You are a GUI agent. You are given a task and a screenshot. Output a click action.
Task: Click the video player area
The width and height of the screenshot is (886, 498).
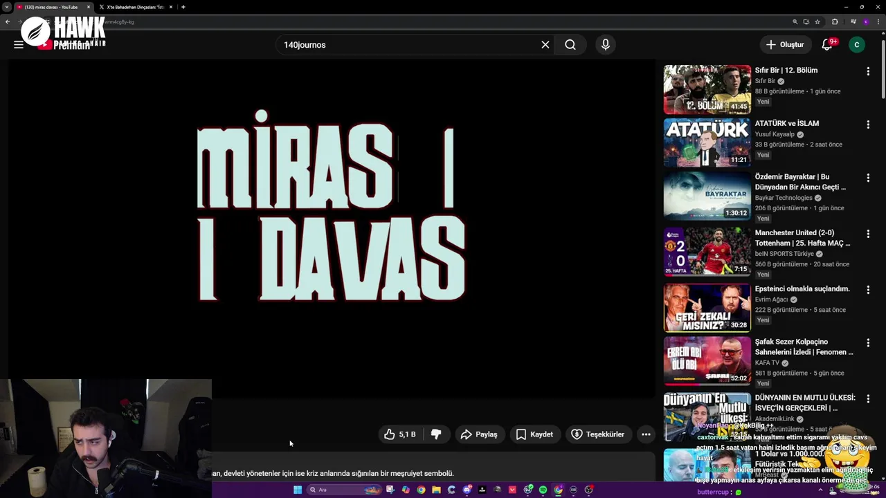click(x=331, y=228)
